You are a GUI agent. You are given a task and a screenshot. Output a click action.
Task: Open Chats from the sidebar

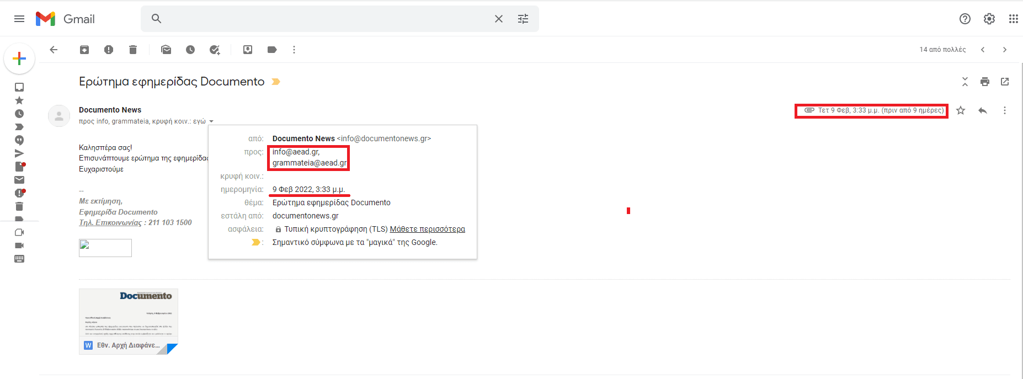click(x=19, y=140)
